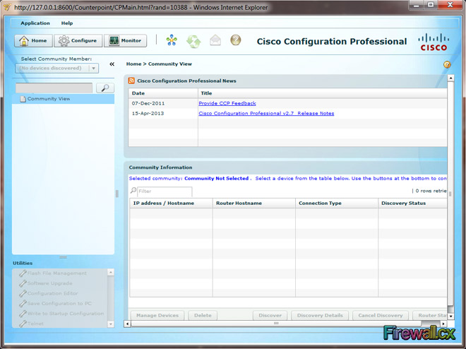Image resolution: width=466 pixels, height=349 pixels.
Task: Click the Filter input field
Action: point(165,191)
